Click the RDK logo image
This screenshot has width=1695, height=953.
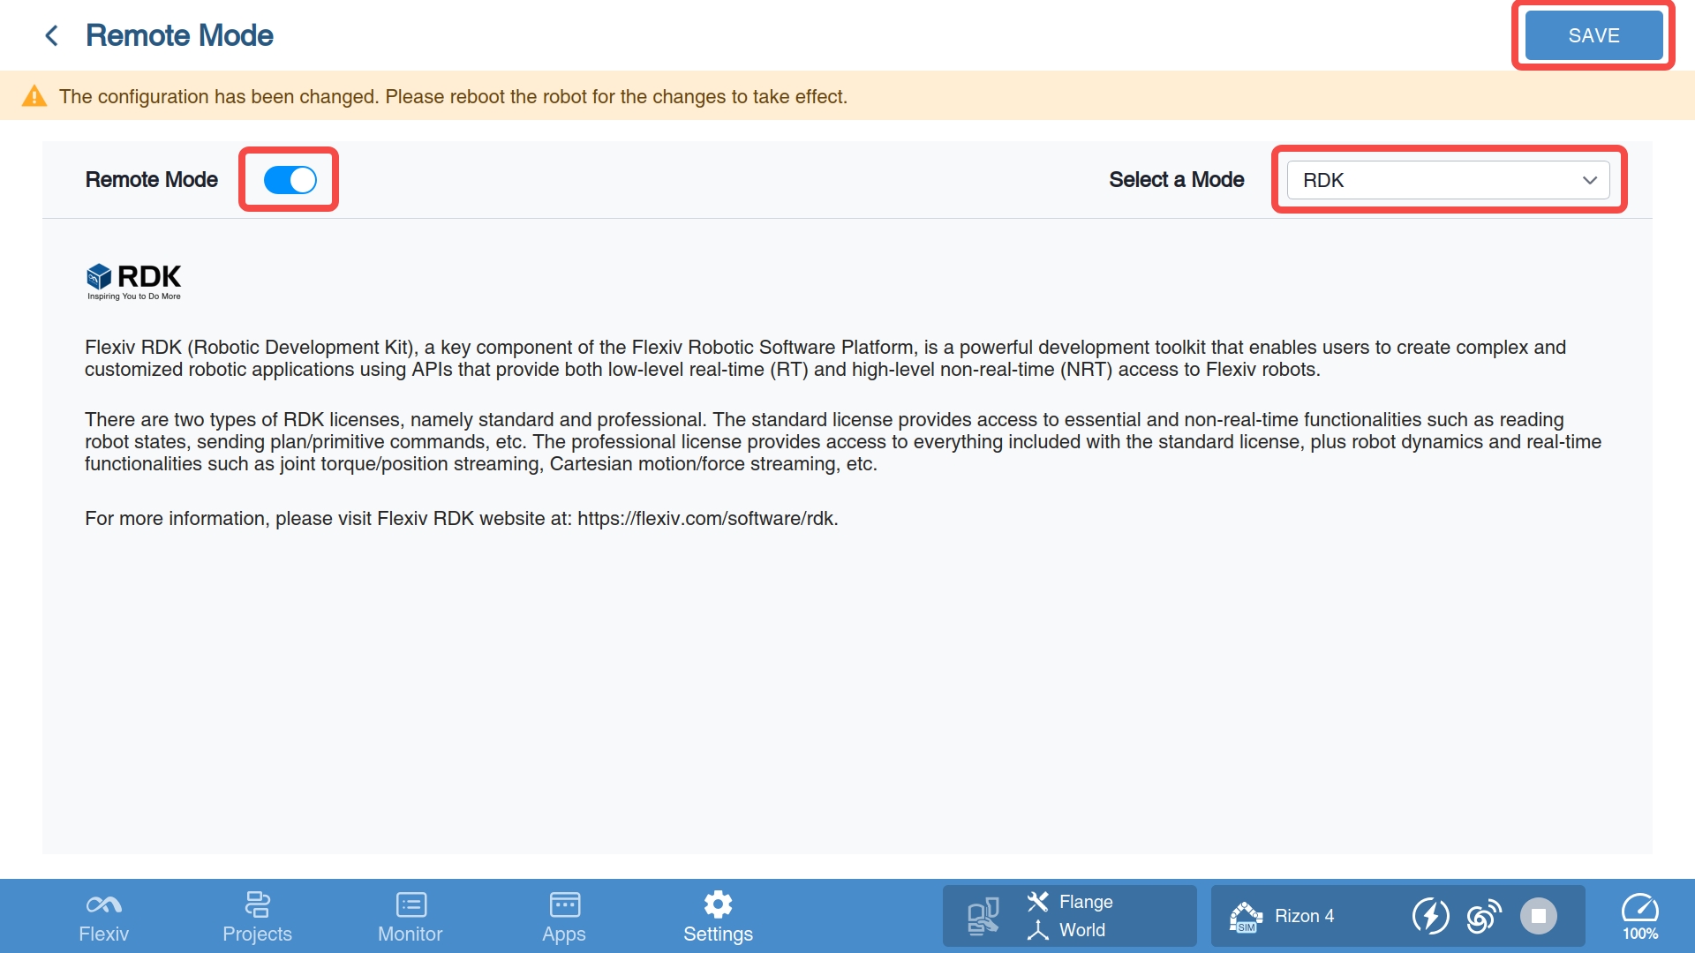(x=133, y=281)
